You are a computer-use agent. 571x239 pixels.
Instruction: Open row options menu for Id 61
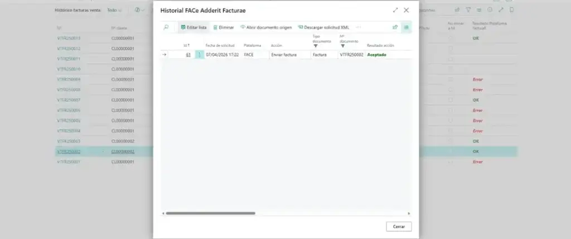[200, 55]
